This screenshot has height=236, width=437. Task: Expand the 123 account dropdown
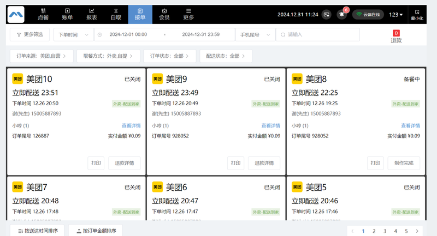(x=395, y=15)
